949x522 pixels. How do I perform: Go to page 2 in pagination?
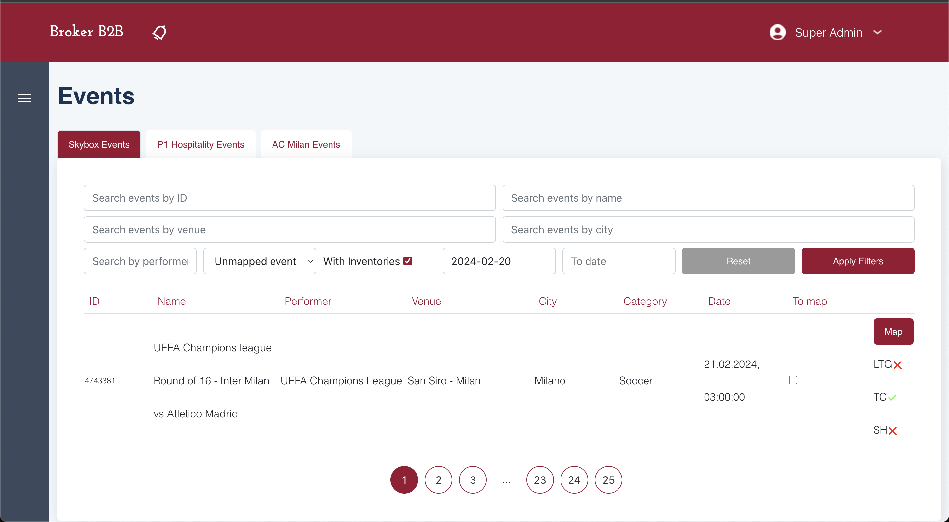438,480
